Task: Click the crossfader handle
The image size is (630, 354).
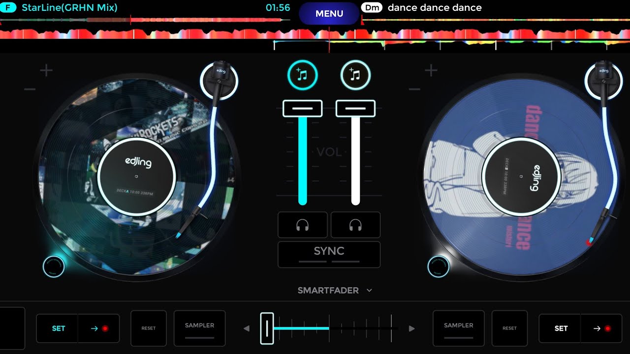Action: point(267,328)
